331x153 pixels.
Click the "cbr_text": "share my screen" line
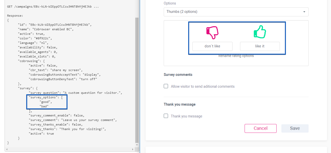click(56, 70)
